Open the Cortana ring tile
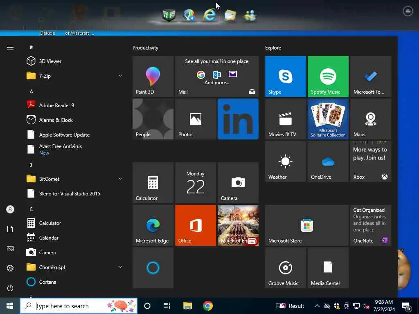The image size is (419, 314). coord(153,268)
